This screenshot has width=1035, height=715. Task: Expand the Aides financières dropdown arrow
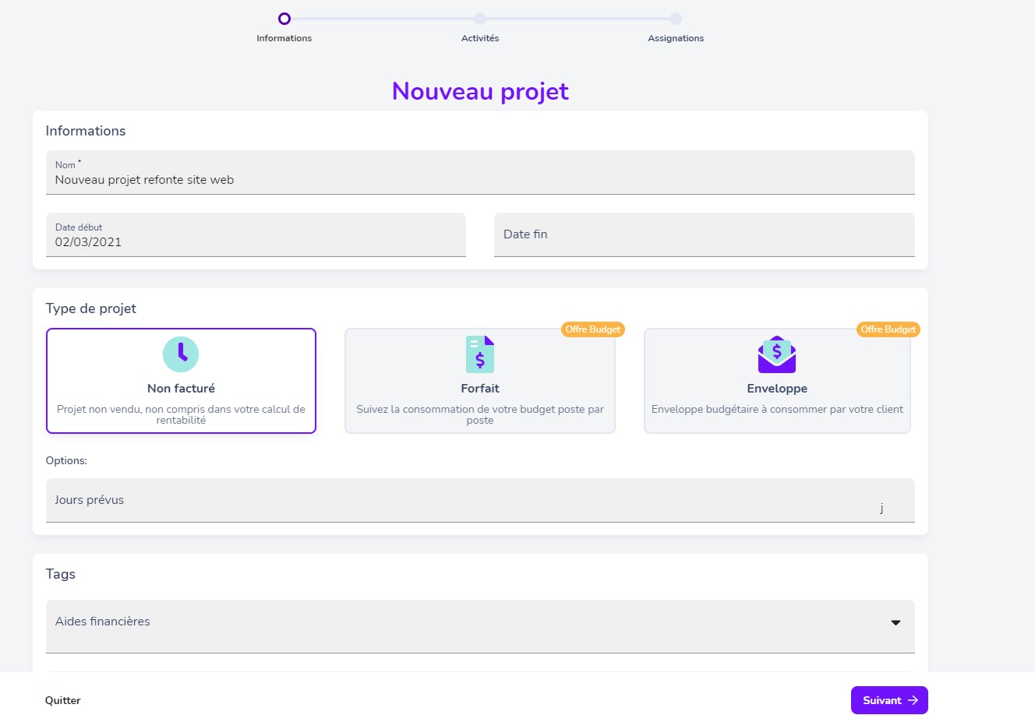click(x=895, y=622)
